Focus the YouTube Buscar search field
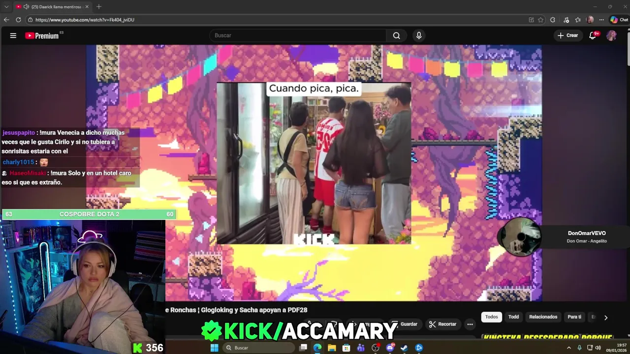The height and width of the screenshot is (354, 630). tap(298, 35)
